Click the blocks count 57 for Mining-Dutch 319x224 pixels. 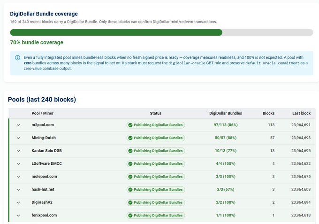[x=273, y=138]
